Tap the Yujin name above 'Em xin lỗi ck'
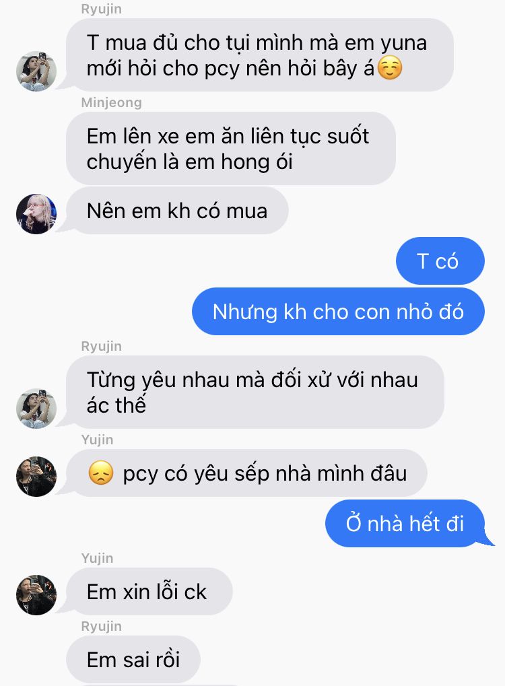505x686 pixels. pyautogui.click(x=97, y=558)
